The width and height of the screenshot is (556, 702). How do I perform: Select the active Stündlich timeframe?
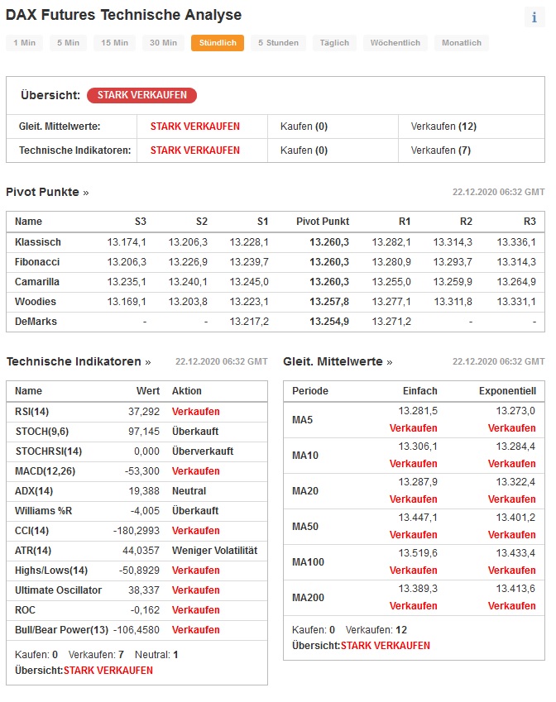pyautogui.click(x=218, y=42)
